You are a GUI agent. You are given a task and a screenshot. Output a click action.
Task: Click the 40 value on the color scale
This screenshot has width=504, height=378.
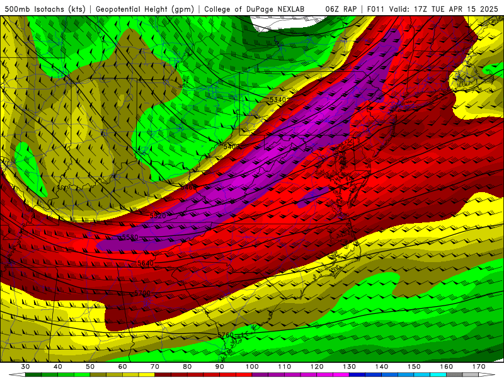pyautogui.click(x=58, y=367)
